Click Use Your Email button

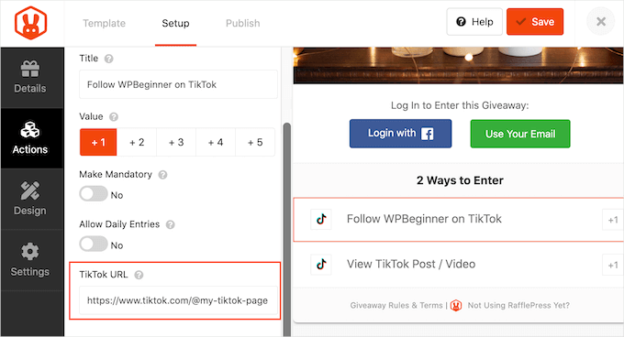pyautogui.click(x=520, y=134)
